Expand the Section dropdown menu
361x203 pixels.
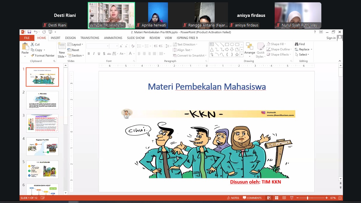[76, 56]
